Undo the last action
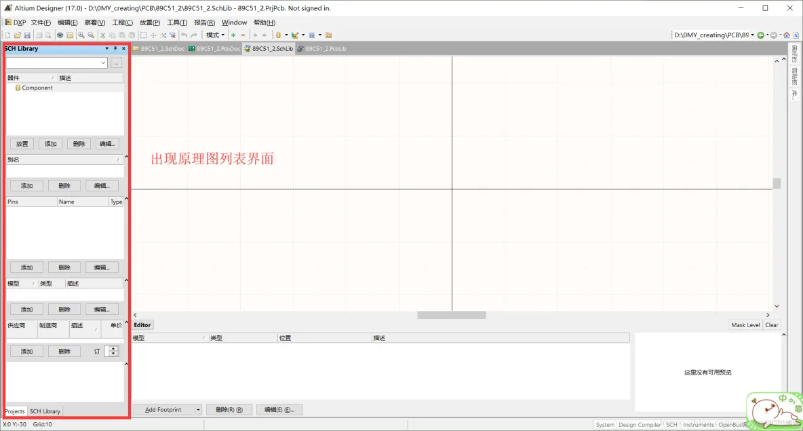 [x=184, y=35]
